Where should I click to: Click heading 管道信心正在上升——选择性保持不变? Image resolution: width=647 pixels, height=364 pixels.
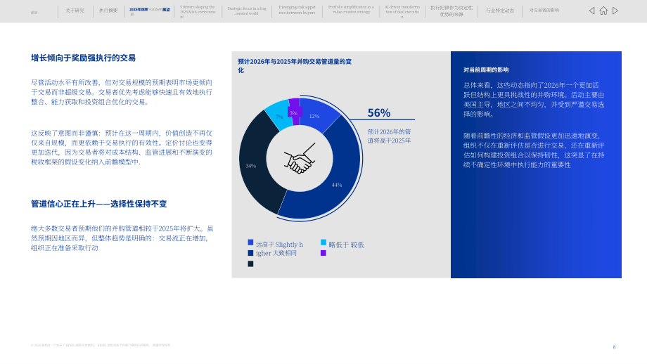pos(99,204)
